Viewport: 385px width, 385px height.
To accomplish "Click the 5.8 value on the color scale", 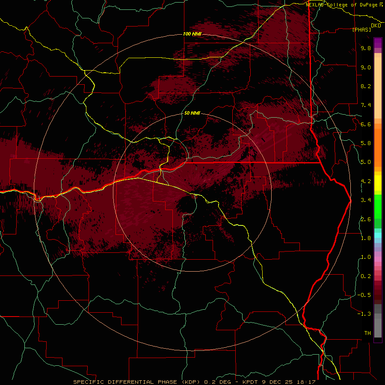I will coord(366,143).
